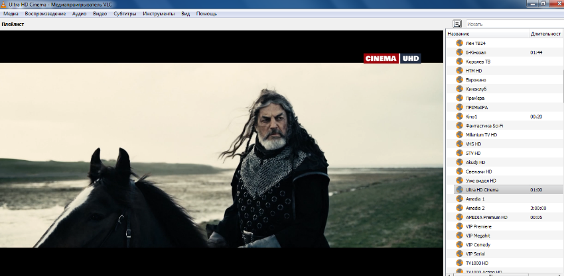Open the Воспроизведение menu
The image size is (564, 276).
tap(45, 14)
